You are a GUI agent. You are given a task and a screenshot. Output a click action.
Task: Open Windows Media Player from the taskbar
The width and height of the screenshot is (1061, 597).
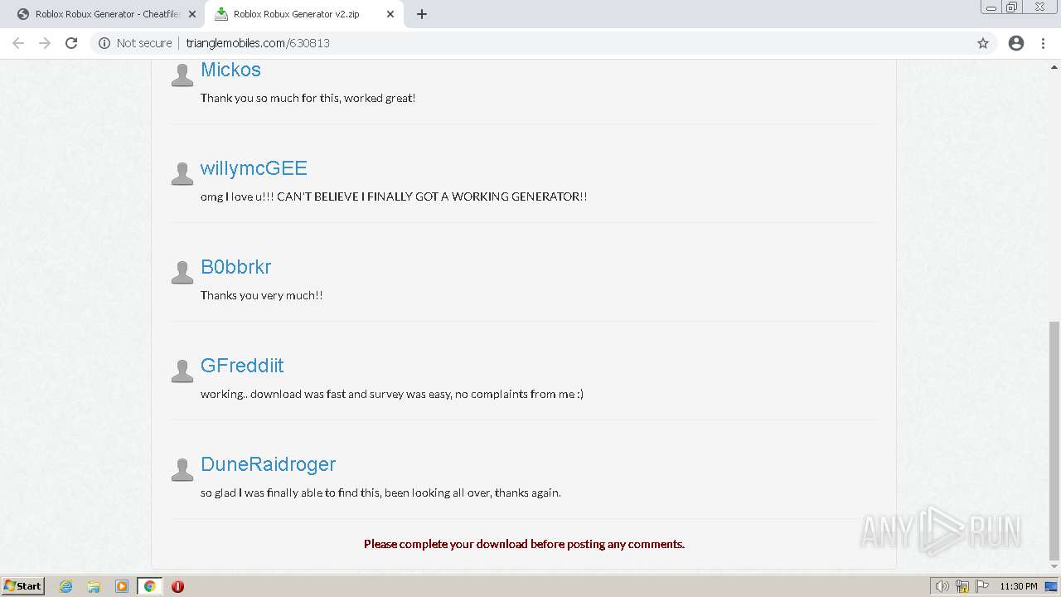click(x=122, y=586)
